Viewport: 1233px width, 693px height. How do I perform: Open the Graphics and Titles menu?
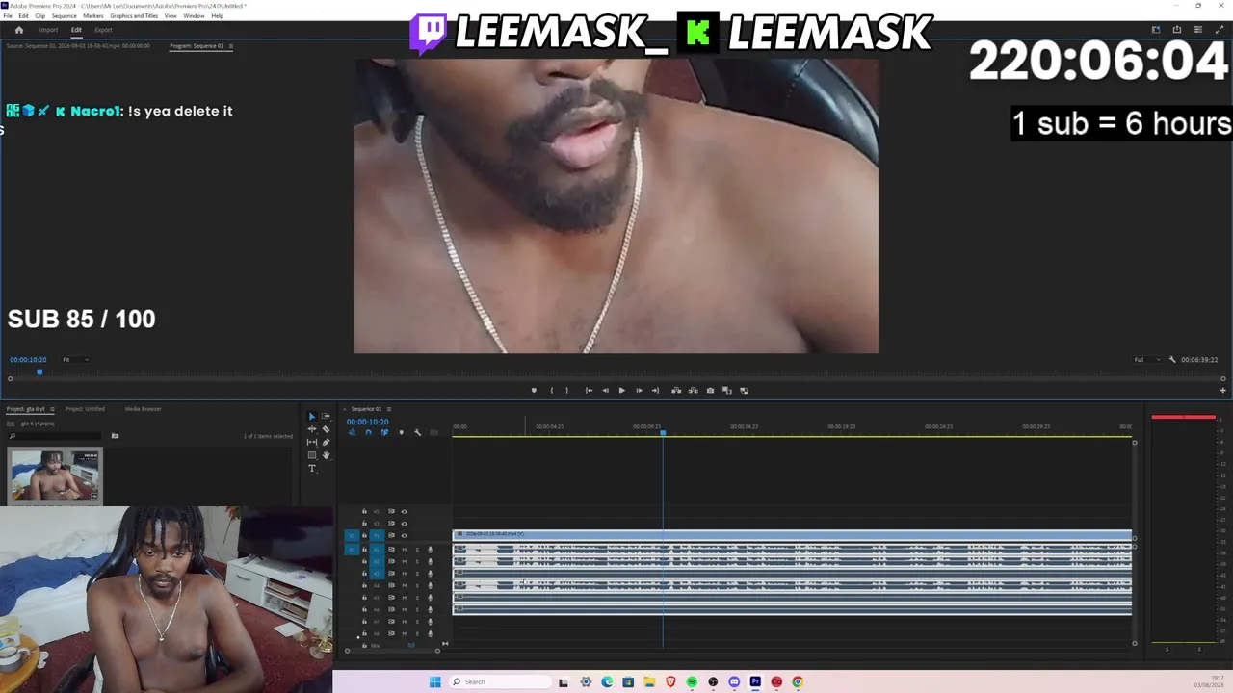[x=134, y=16]
